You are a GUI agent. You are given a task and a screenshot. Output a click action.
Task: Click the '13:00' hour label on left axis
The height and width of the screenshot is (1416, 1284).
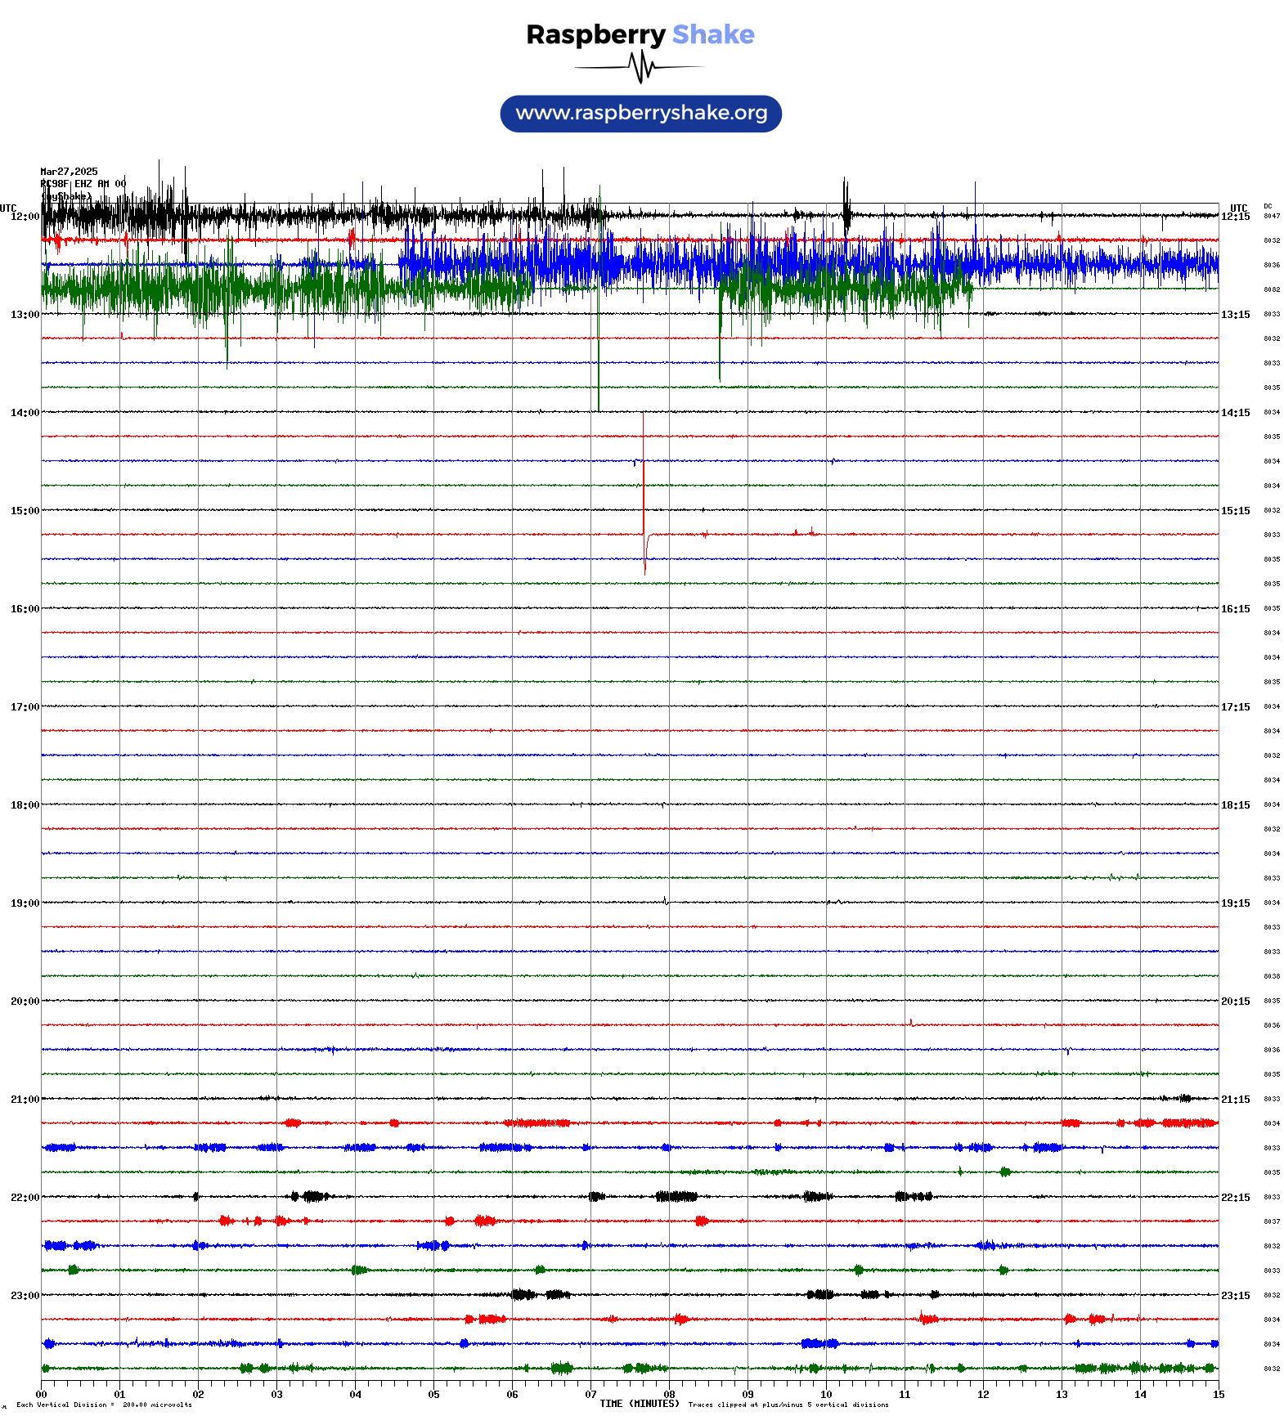tap(25, 315)
